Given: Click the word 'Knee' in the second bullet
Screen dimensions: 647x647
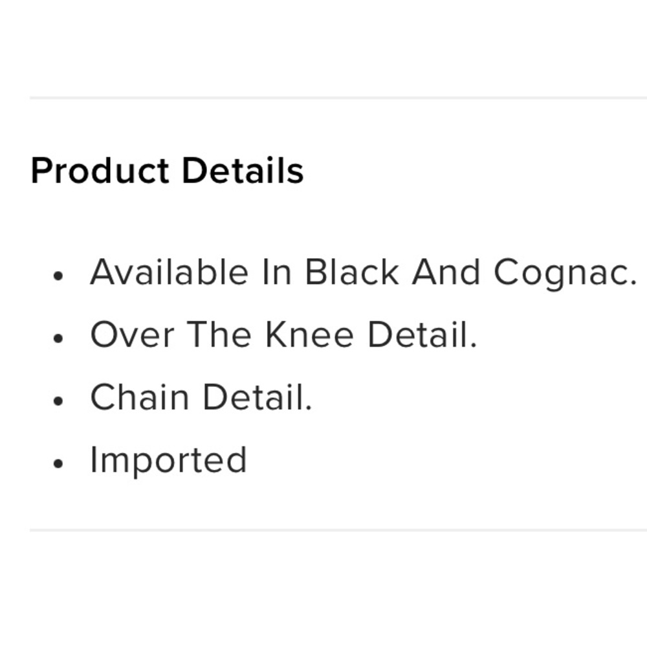Looking at the screenshot, I should point(309,335).
